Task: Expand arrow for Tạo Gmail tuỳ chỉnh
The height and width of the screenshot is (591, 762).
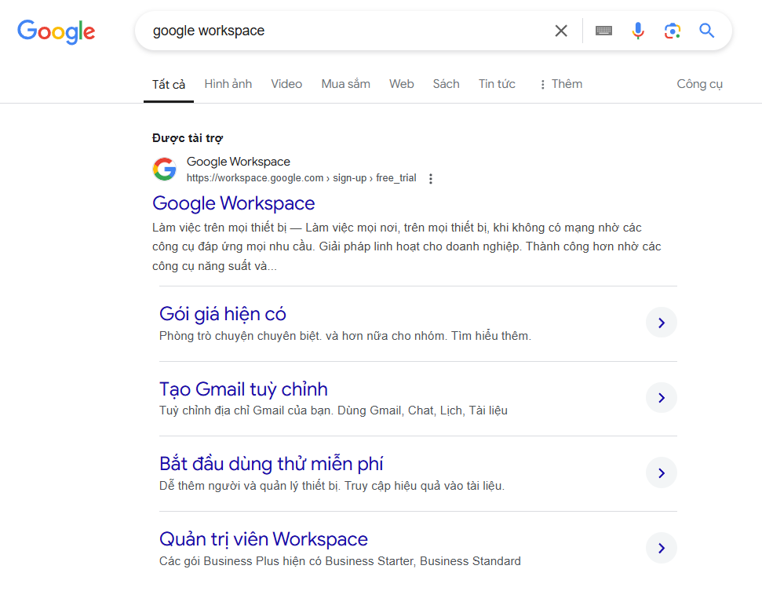Action: click(662, 398)
